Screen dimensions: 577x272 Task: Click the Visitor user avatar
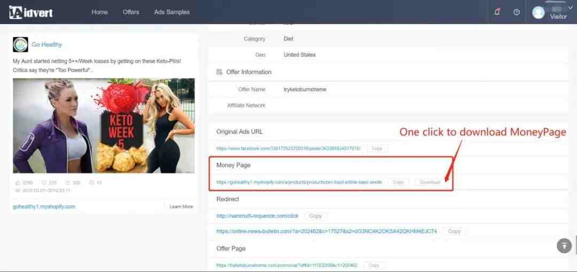click(539, 12)
